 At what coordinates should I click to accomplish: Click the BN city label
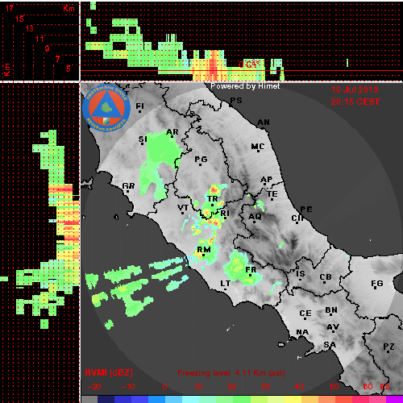tap(331, 310)
